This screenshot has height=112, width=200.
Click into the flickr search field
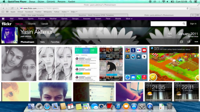click(167, 24)
